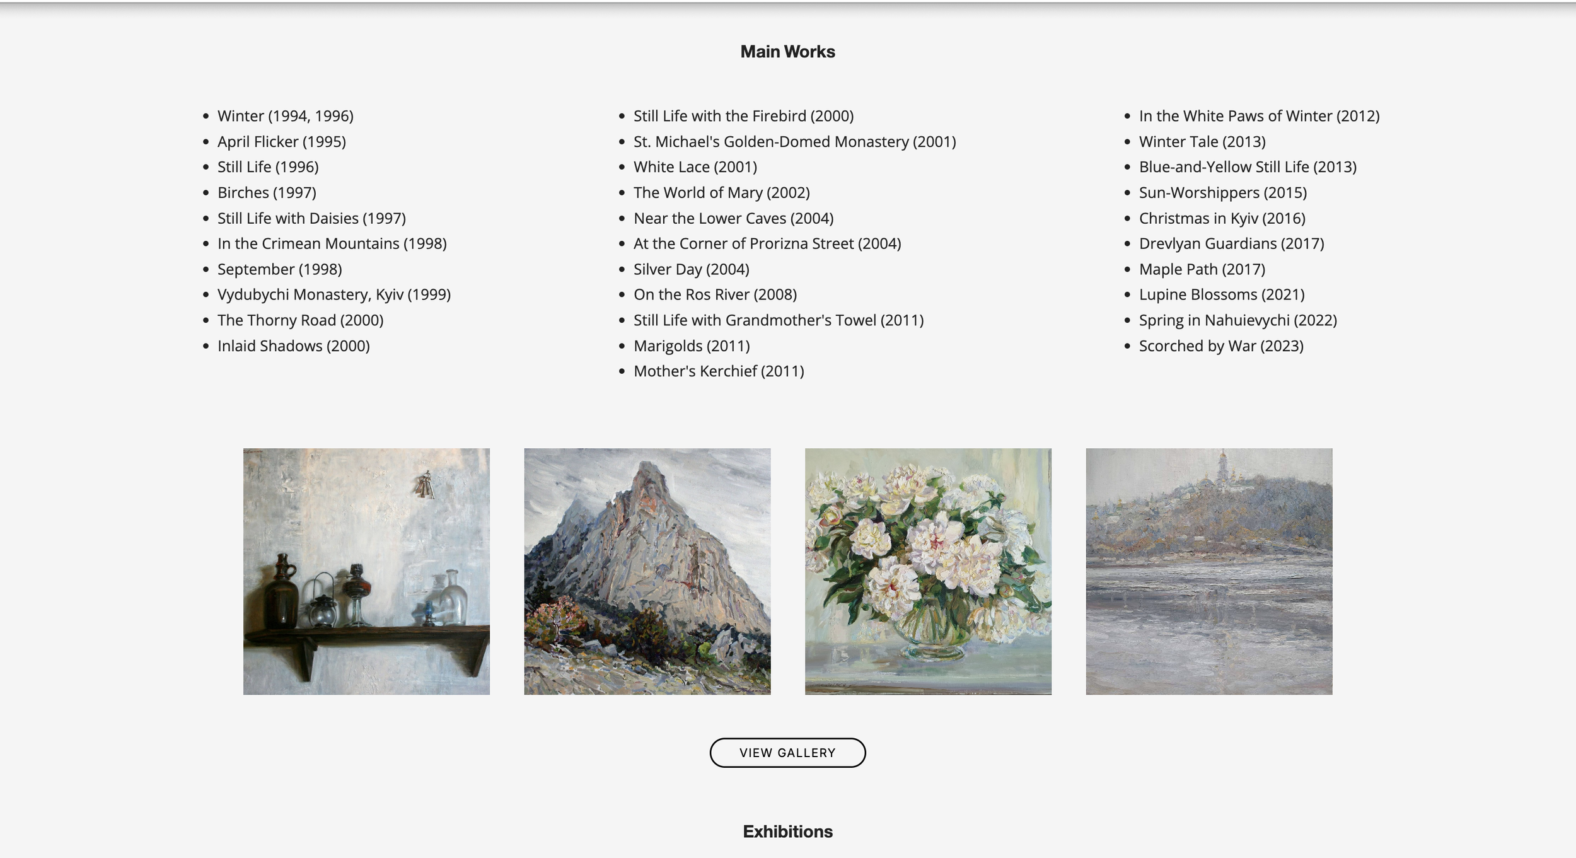Select In the White Paws of Winter
Image resolution: width=1576 pixels, height=858 pixels.
[1259, 116]
